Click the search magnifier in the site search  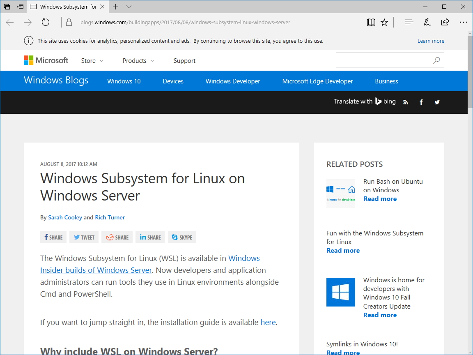pyautogui.click(x=436, y=60)
